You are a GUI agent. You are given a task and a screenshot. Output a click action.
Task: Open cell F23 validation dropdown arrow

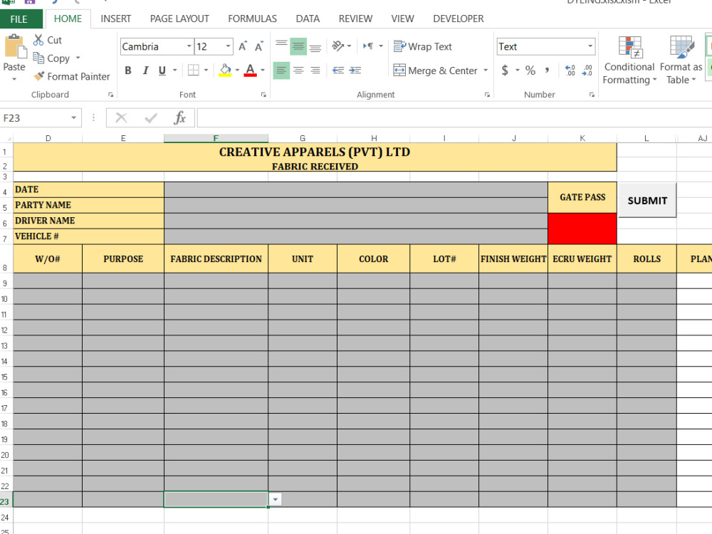(275, 500)
